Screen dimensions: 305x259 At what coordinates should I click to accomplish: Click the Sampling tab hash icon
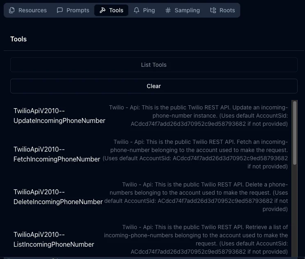pos(168,10)
